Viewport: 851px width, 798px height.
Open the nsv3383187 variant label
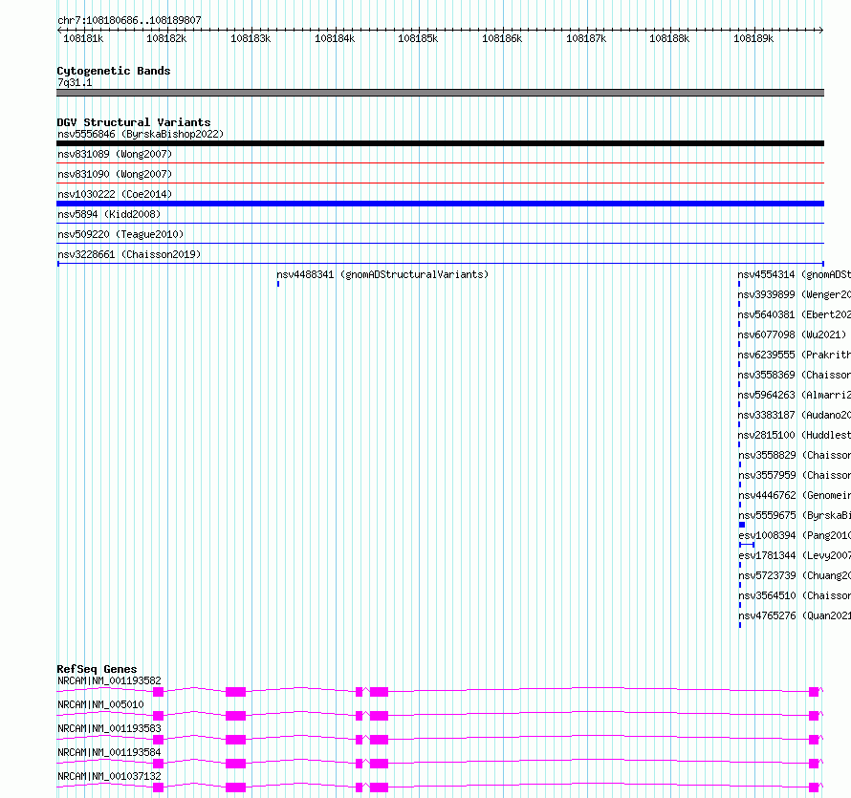click(794, 415)
